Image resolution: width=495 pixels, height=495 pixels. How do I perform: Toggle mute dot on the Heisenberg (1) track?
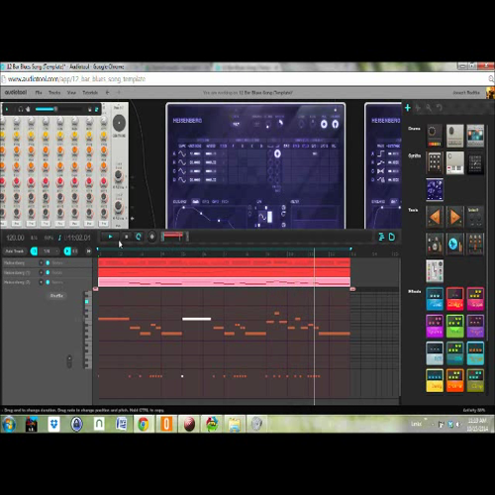pos(48,272)
